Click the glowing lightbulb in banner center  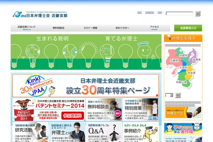tap(88, 55)
